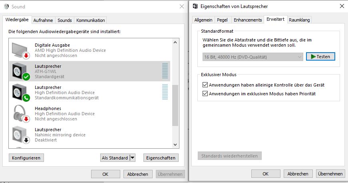Click the Konfigurieren button

pyautogui.click(x=26, y=158)
